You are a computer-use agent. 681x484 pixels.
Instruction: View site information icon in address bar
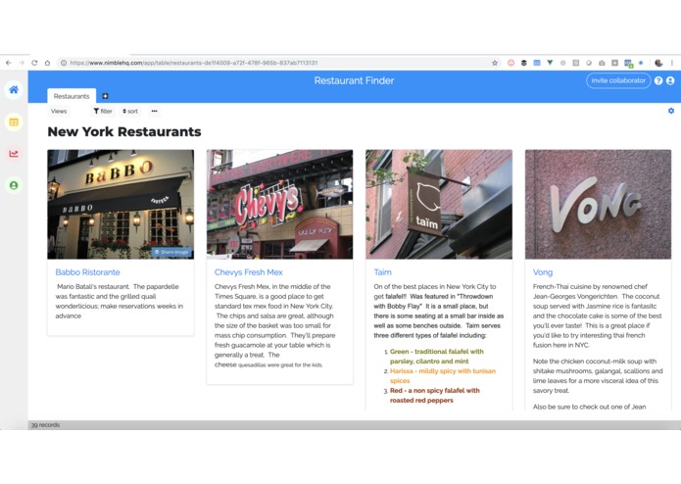[x=64, y=63]
